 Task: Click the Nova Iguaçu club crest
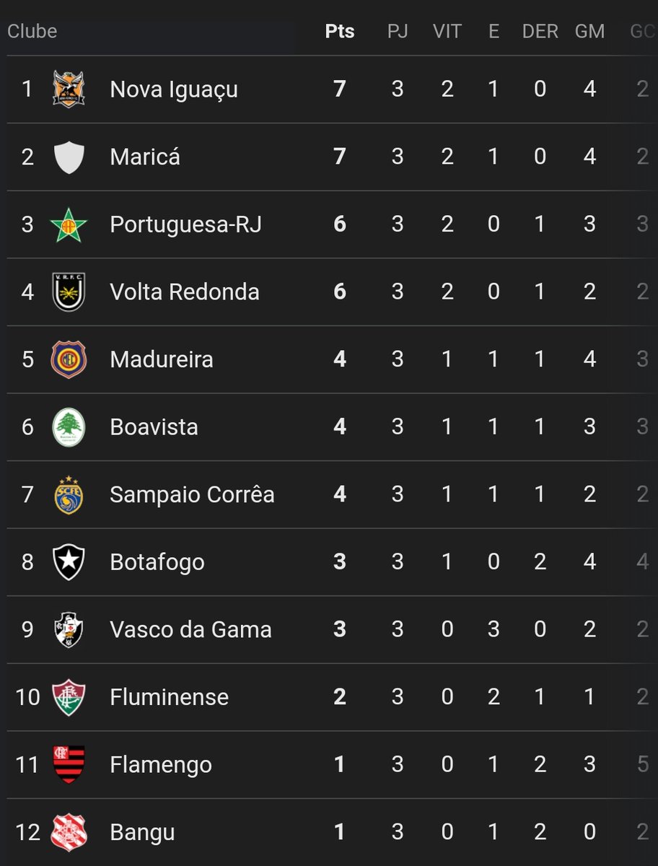pos(69,89)
